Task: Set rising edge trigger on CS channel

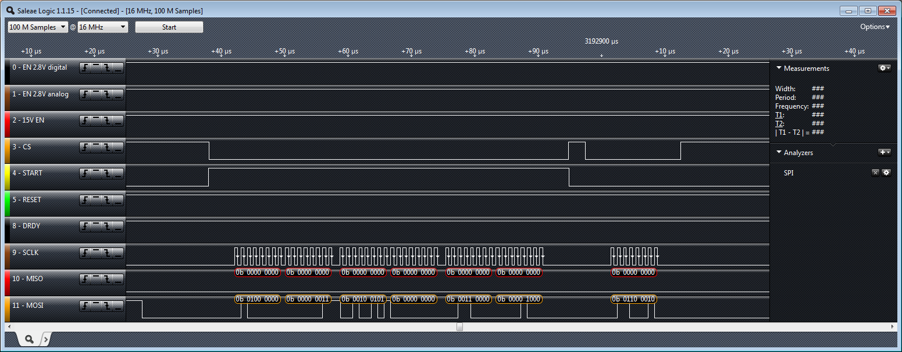Action: [x=85, y=147]
